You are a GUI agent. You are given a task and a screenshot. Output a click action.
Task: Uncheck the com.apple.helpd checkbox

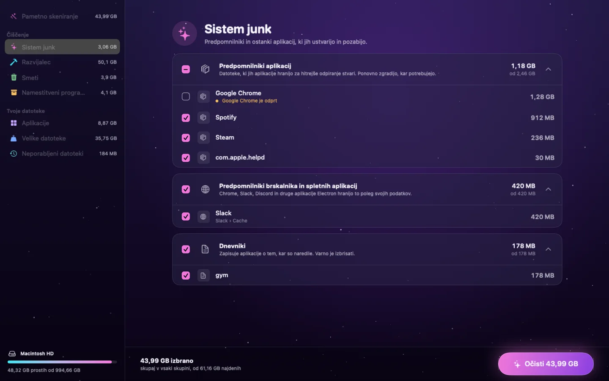point(186,157)
